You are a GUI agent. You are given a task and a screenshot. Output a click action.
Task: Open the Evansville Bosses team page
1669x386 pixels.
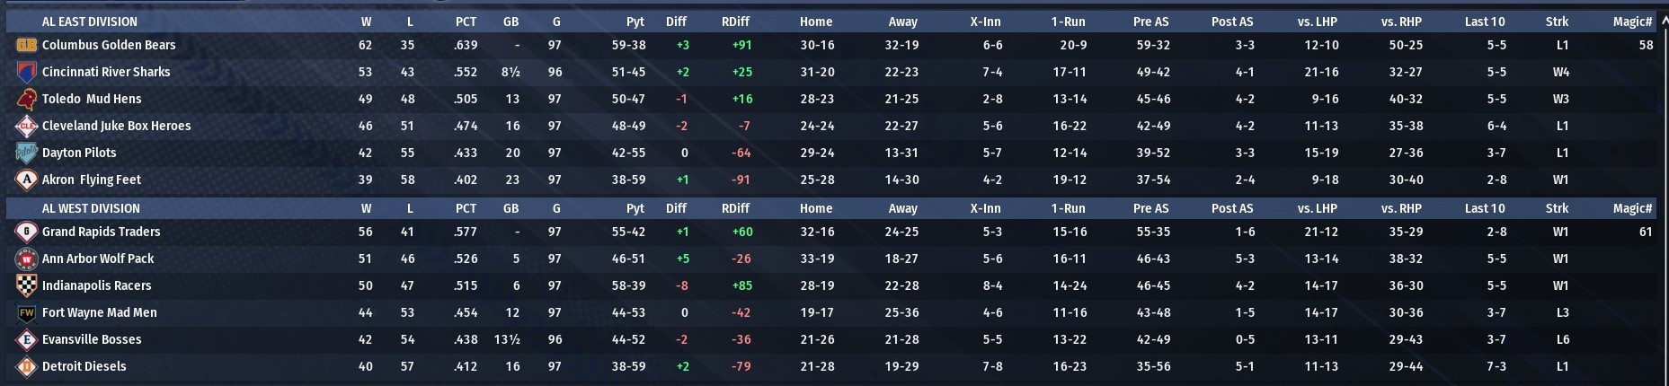(x=92, y=339)
